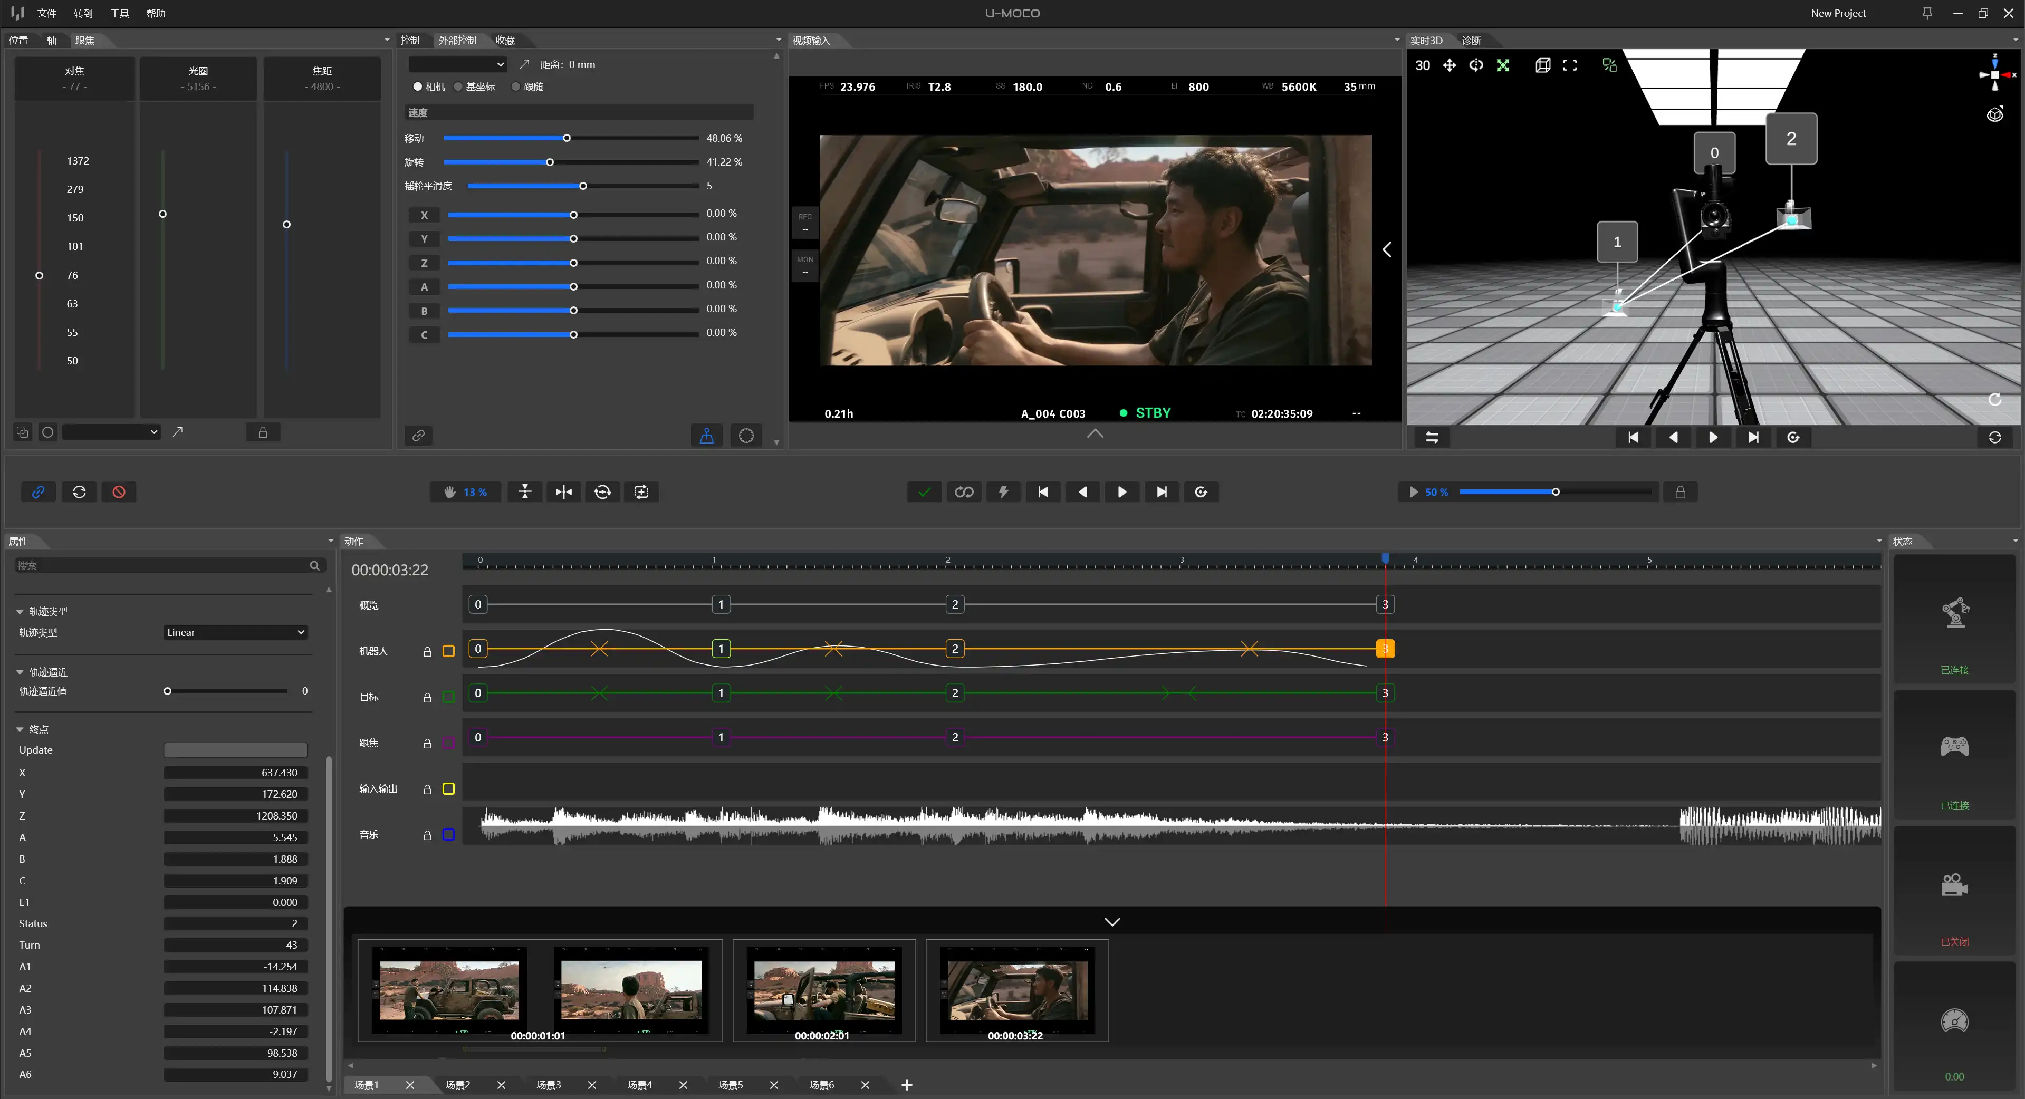Toggle lock on the 机器人 track
Image resolution: width=2025 pixels, height=1099 pixels.
pyautogui.click(x=428, y=652)
